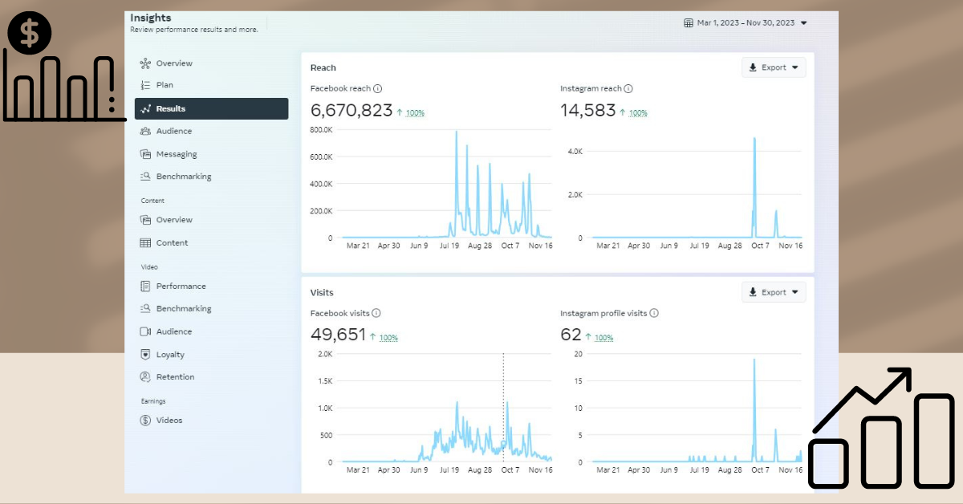Click the 800.0K axis label in Facebook reach
Viewport: 963px width, 504px height.
(321, 129)
